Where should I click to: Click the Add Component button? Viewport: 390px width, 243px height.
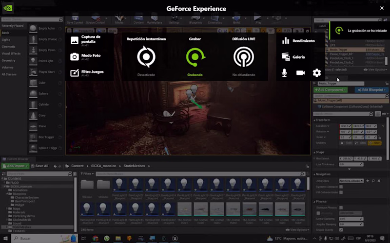[331, 90]
